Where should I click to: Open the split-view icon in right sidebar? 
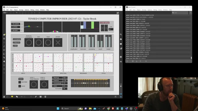pos(121,44)
